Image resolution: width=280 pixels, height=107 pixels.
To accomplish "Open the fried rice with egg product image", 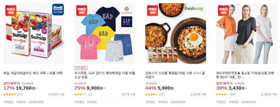I will pos(176,33).
